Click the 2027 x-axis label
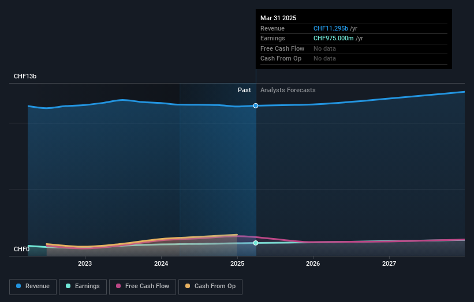 pos(389,264)
